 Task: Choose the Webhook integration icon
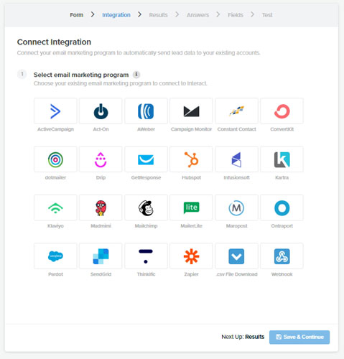(x=282, y=256)
